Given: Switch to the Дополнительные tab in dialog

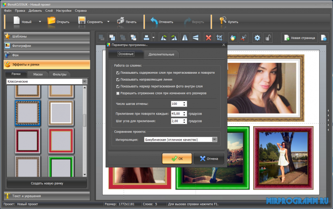Looking at the screenshot, I should (x=161, y=54).
